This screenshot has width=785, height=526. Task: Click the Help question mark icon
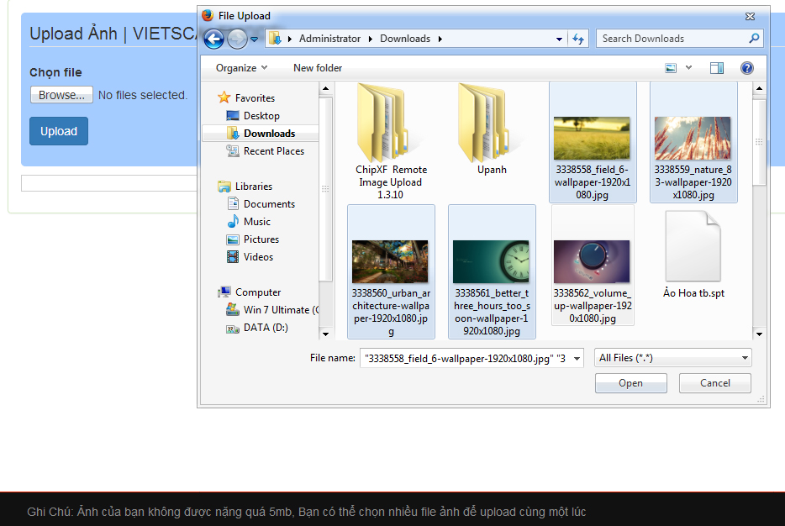pyautogui.click(x=747, y=68)
